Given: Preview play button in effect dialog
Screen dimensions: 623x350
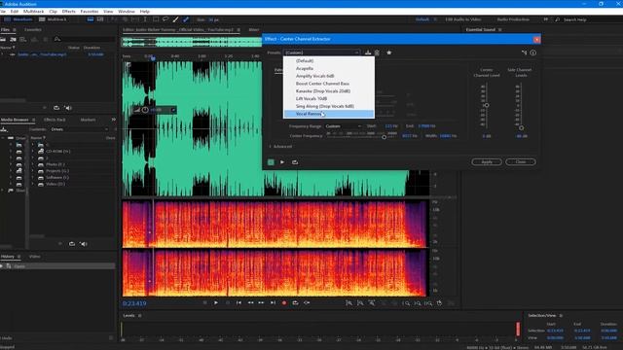Looking at the screenshot, I should click(x=282, y=162).
